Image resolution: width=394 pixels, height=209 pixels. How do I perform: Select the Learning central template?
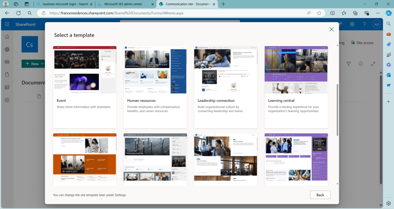pyautogui.click(x=296, y=70)
